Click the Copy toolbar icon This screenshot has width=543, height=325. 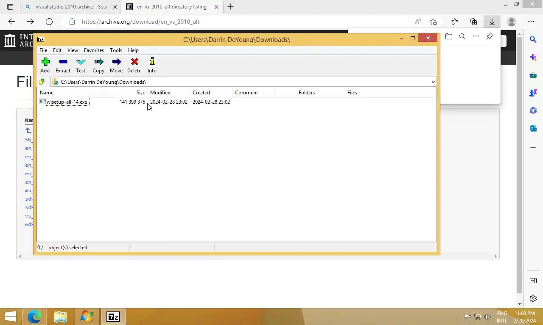click(x=98, y=65)
